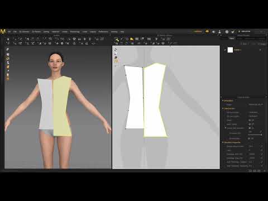Collapse the Simulation Properties section
This screenshot has width=268, height=201.
[x=223, y=142]
